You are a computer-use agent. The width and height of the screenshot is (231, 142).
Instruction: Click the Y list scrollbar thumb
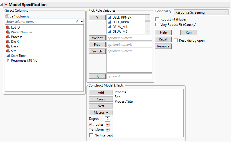coord(147,21)
